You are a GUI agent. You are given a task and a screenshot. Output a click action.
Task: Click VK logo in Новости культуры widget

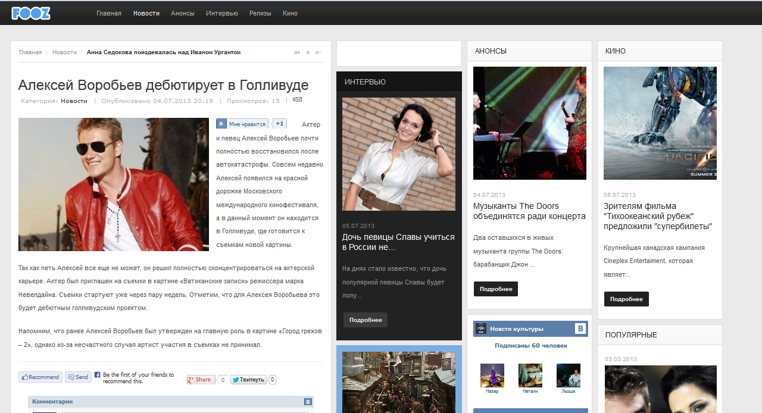[580, 328]
